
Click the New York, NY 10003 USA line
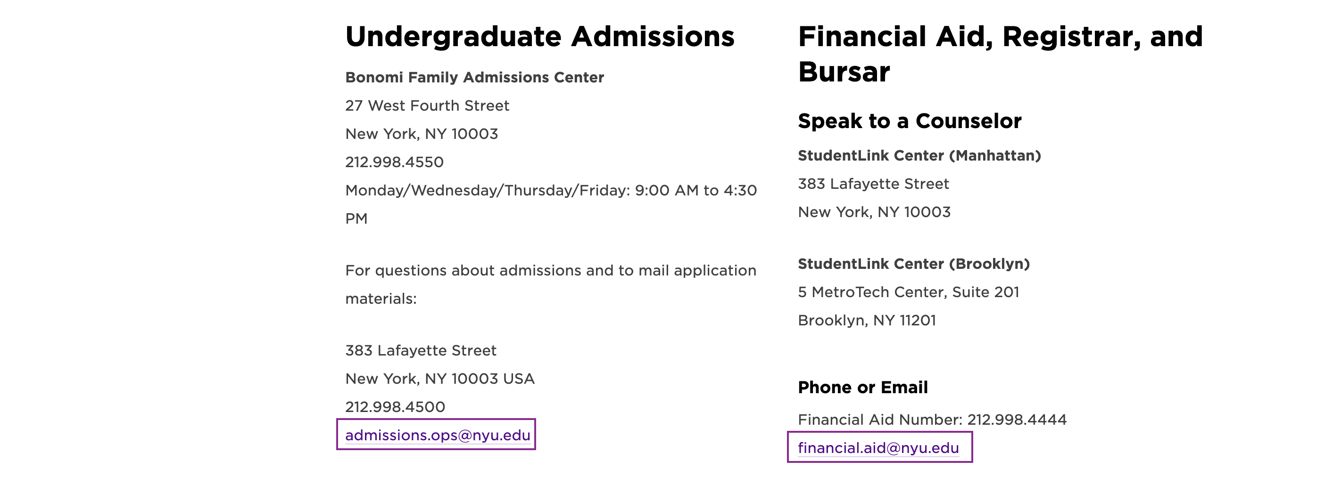[440, 379]
